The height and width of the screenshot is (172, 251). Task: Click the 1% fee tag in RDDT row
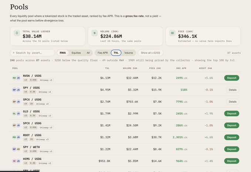click(31, 140)
